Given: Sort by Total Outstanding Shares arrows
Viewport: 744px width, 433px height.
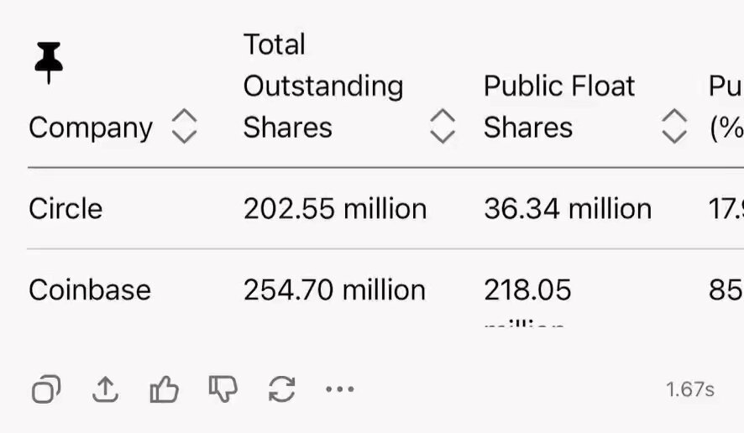Looking at the screenshot, I should pos(443,126).
